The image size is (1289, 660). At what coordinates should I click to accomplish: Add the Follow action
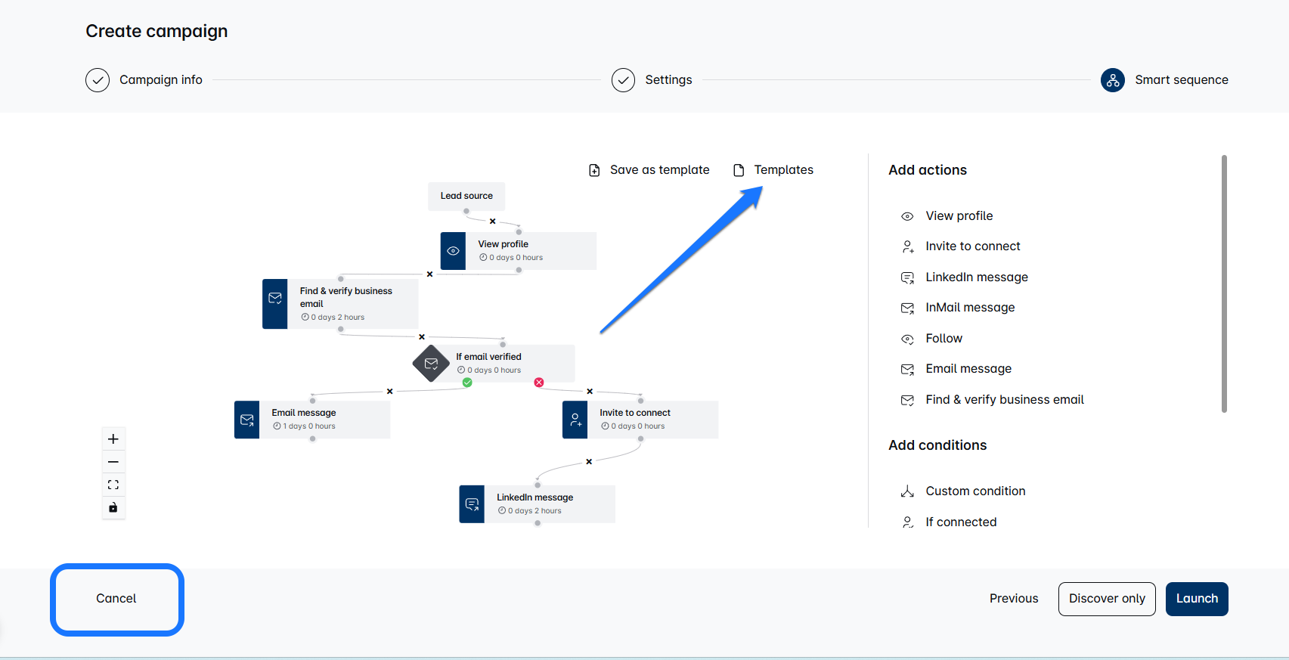click(x=944, y=339)
